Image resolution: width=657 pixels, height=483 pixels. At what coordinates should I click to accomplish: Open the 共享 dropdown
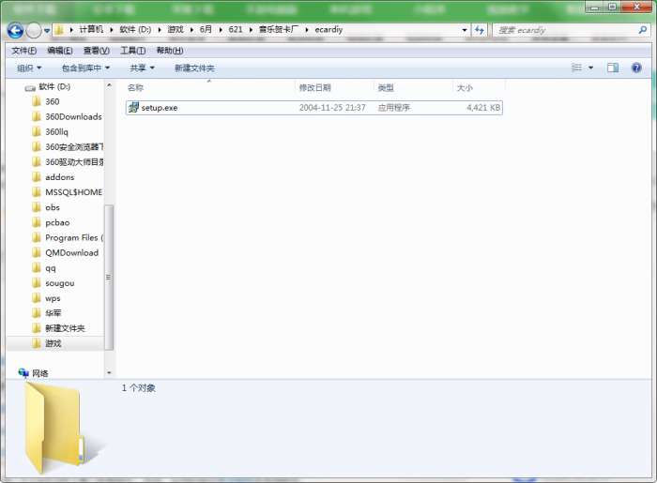point(142,68)
